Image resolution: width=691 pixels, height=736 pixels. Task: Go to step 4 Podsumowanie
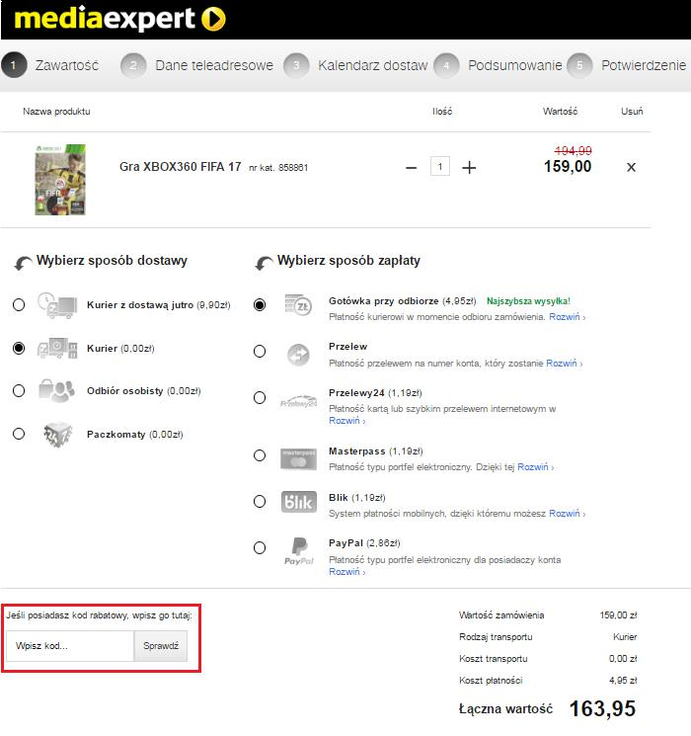[498, 65]
